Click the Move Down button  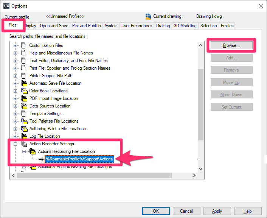pyautogui.click(x=231, y=95)
